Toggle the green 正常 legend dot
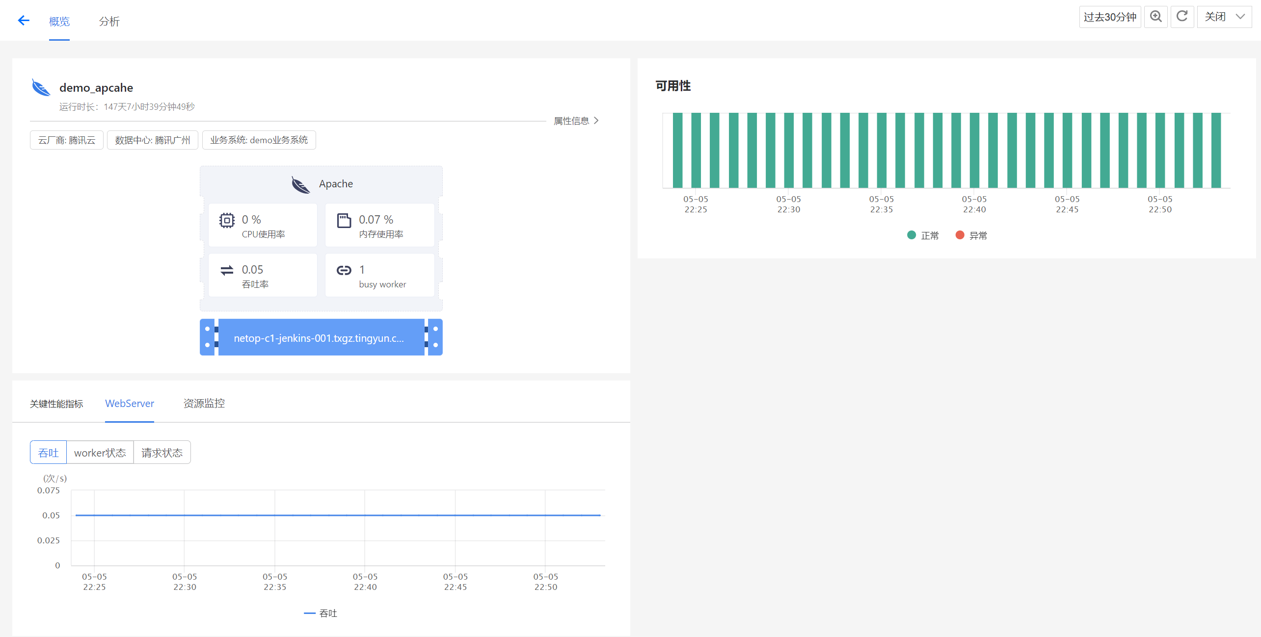Image resolution: width=1261 pixels, height=637 pixels. click(912, 235)
